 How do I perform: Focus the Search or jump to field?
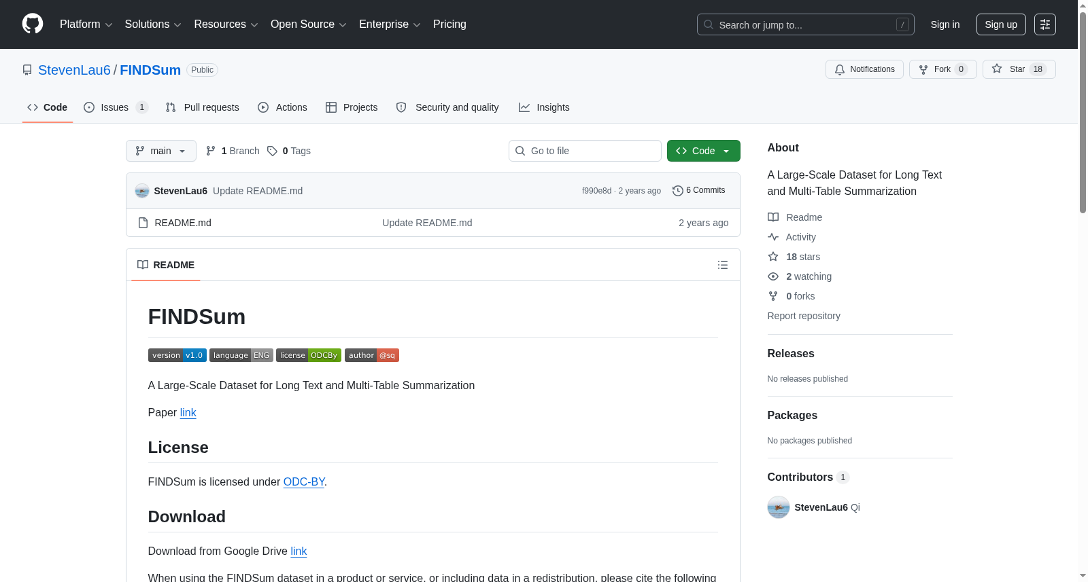806,24
